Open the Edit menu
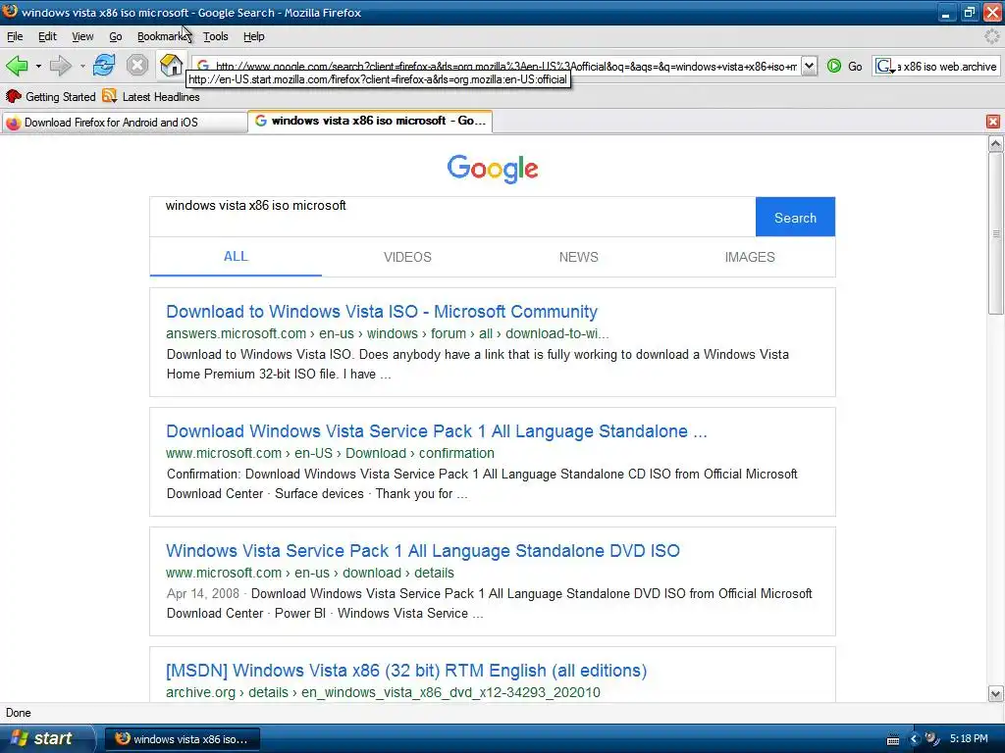The image size is (1005, 753). tap(47, 36)
